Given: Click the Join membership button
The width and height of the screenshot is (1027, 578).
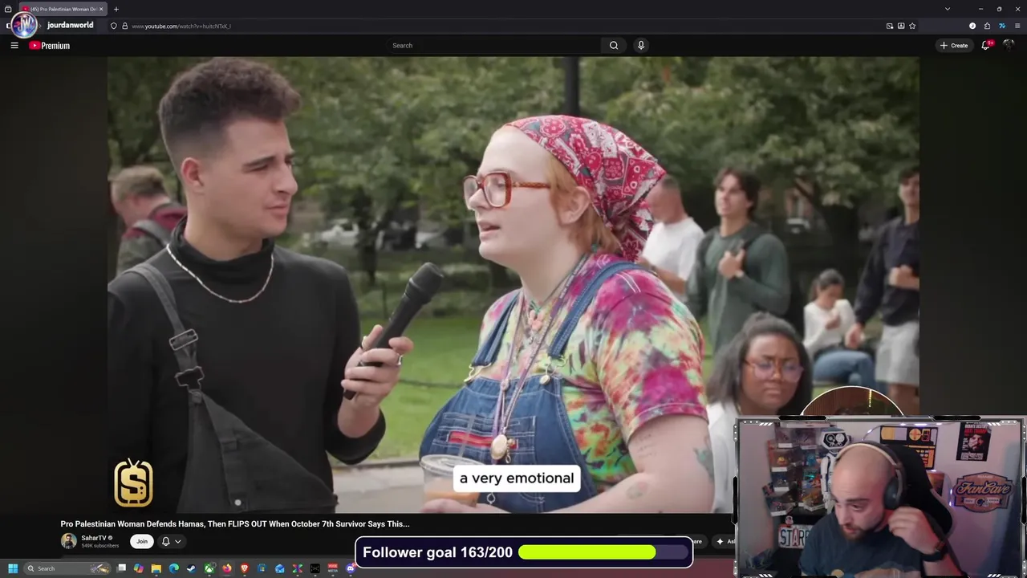Looking at the screenshot, I should click(142, 541).
